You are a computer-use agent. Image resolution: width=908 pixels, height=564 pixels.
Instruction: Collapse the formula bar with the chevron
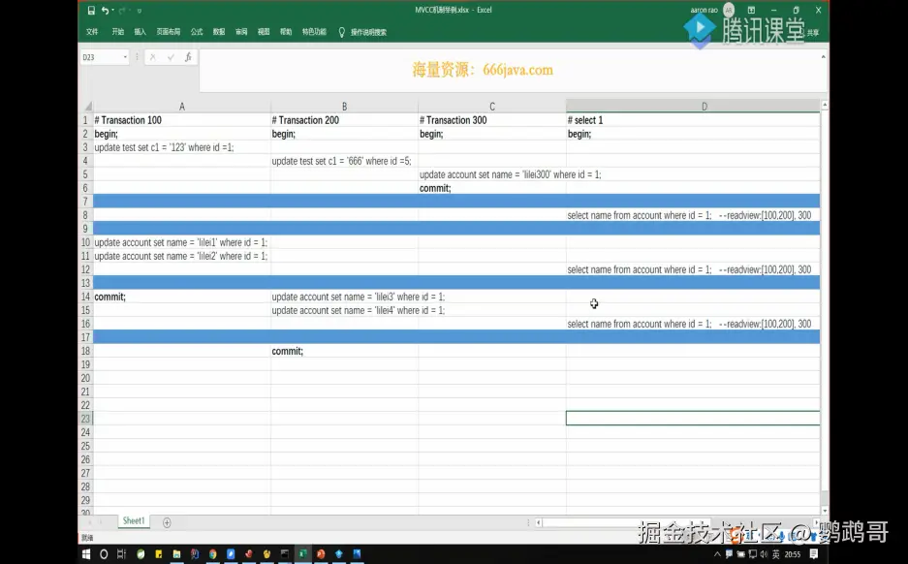[824, 57]
